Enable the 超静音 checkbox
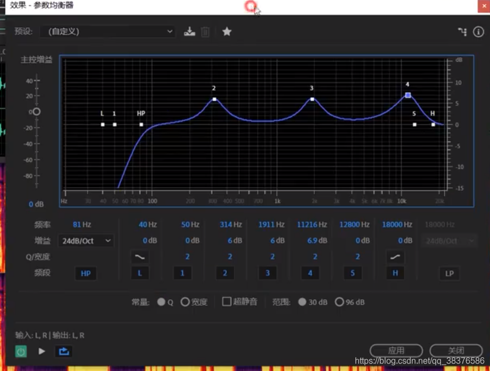The height and width of the screenshot is (371, 490). tap(227, 302)
